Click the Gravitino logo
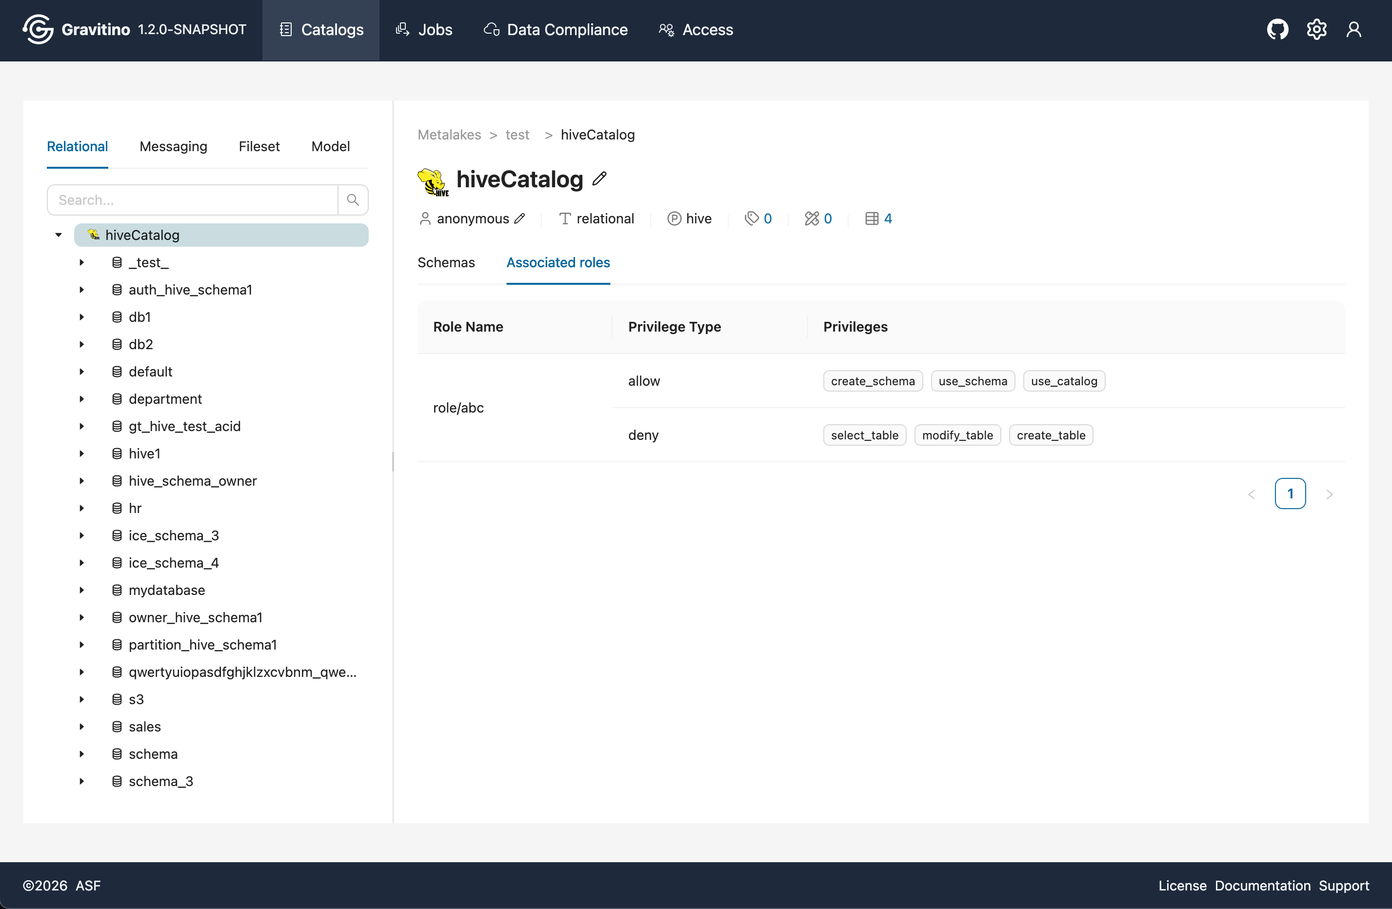The image size is (1392, 909). (x=38, y=29)
